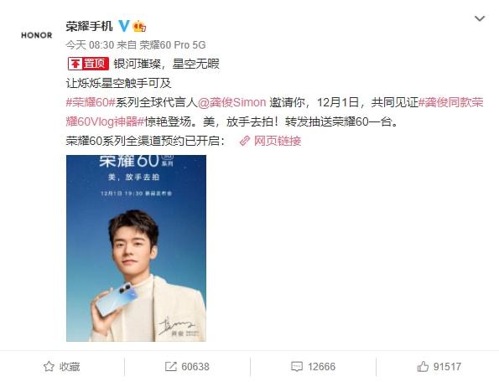Click the blue V verified badge
499x382 pixels.
click(x=124, y=26)
